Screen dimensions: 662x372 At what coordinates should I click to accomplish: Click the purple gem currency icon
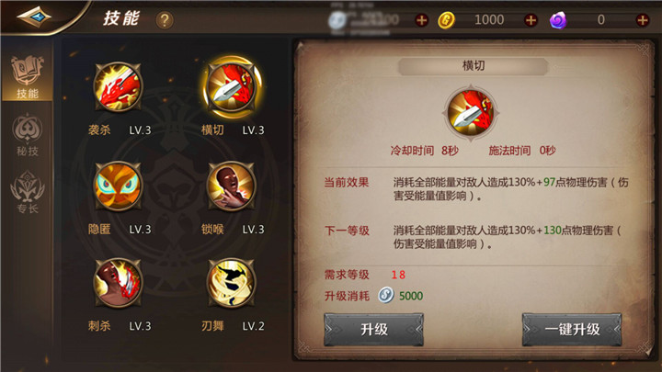tap(558, 20)
